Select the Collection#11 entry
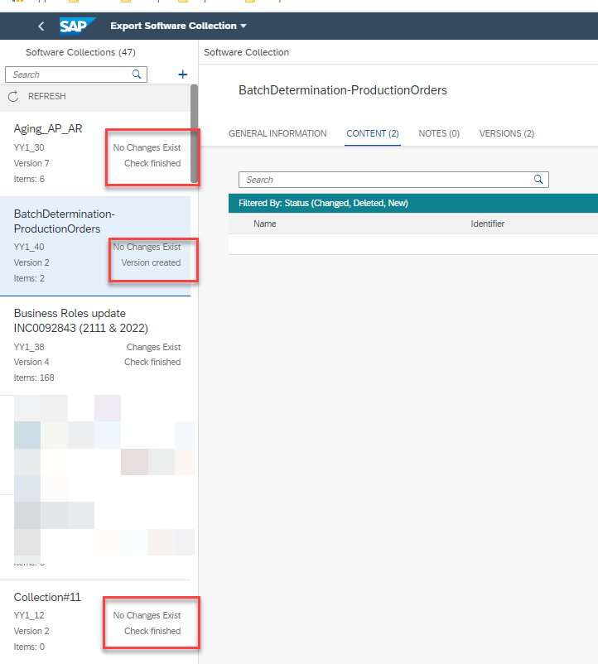 [95, 622]
